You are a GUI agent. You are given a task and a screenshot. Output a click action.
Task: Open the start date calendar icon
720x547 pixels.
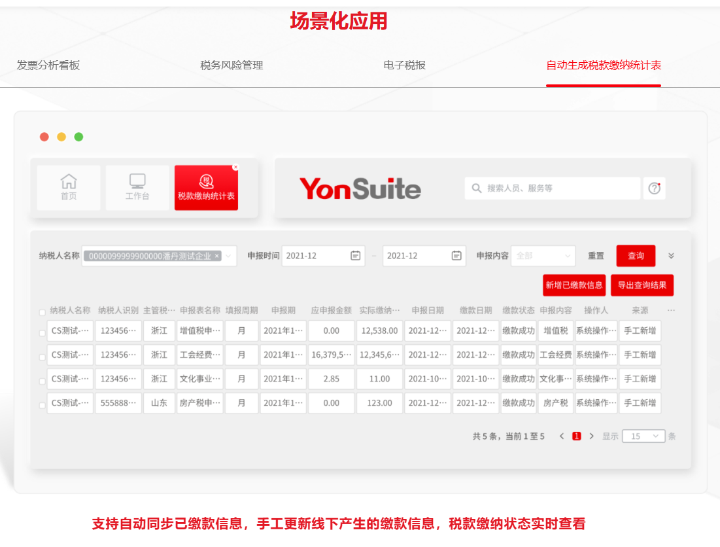(x=355, y=256)
